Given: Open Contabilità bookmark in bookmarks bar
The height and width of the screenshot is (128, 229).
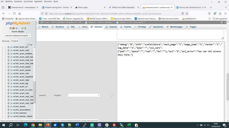Looking at the screenshot, I should [x=8, y=18].
